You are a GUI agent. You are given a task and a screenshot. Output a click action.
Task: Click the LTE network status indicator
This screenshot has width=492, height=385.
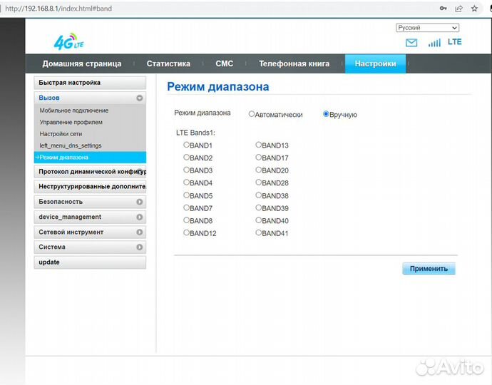(454, 42)
